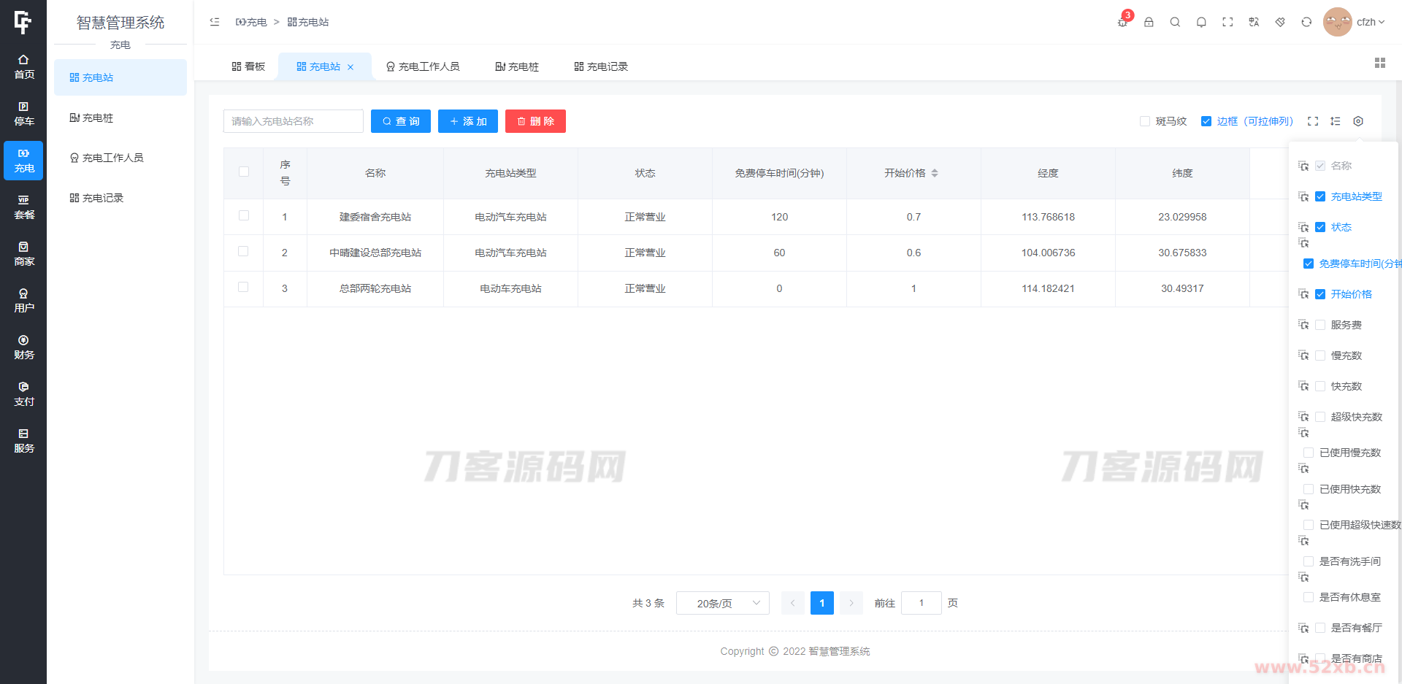Switch to the 充电记录 tab
This screenshot has width=1402, height=684.
click(600, 66)
